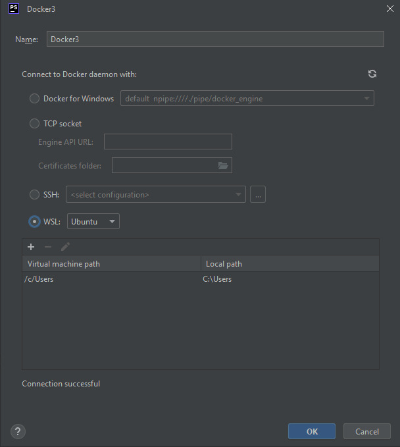Select the WSL radio button

point(34,221)
